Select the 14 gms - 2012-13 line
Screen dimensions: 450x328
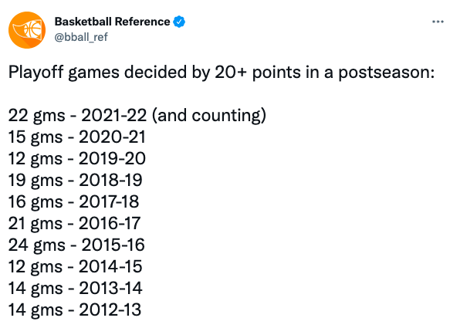(x=75, y=310)
